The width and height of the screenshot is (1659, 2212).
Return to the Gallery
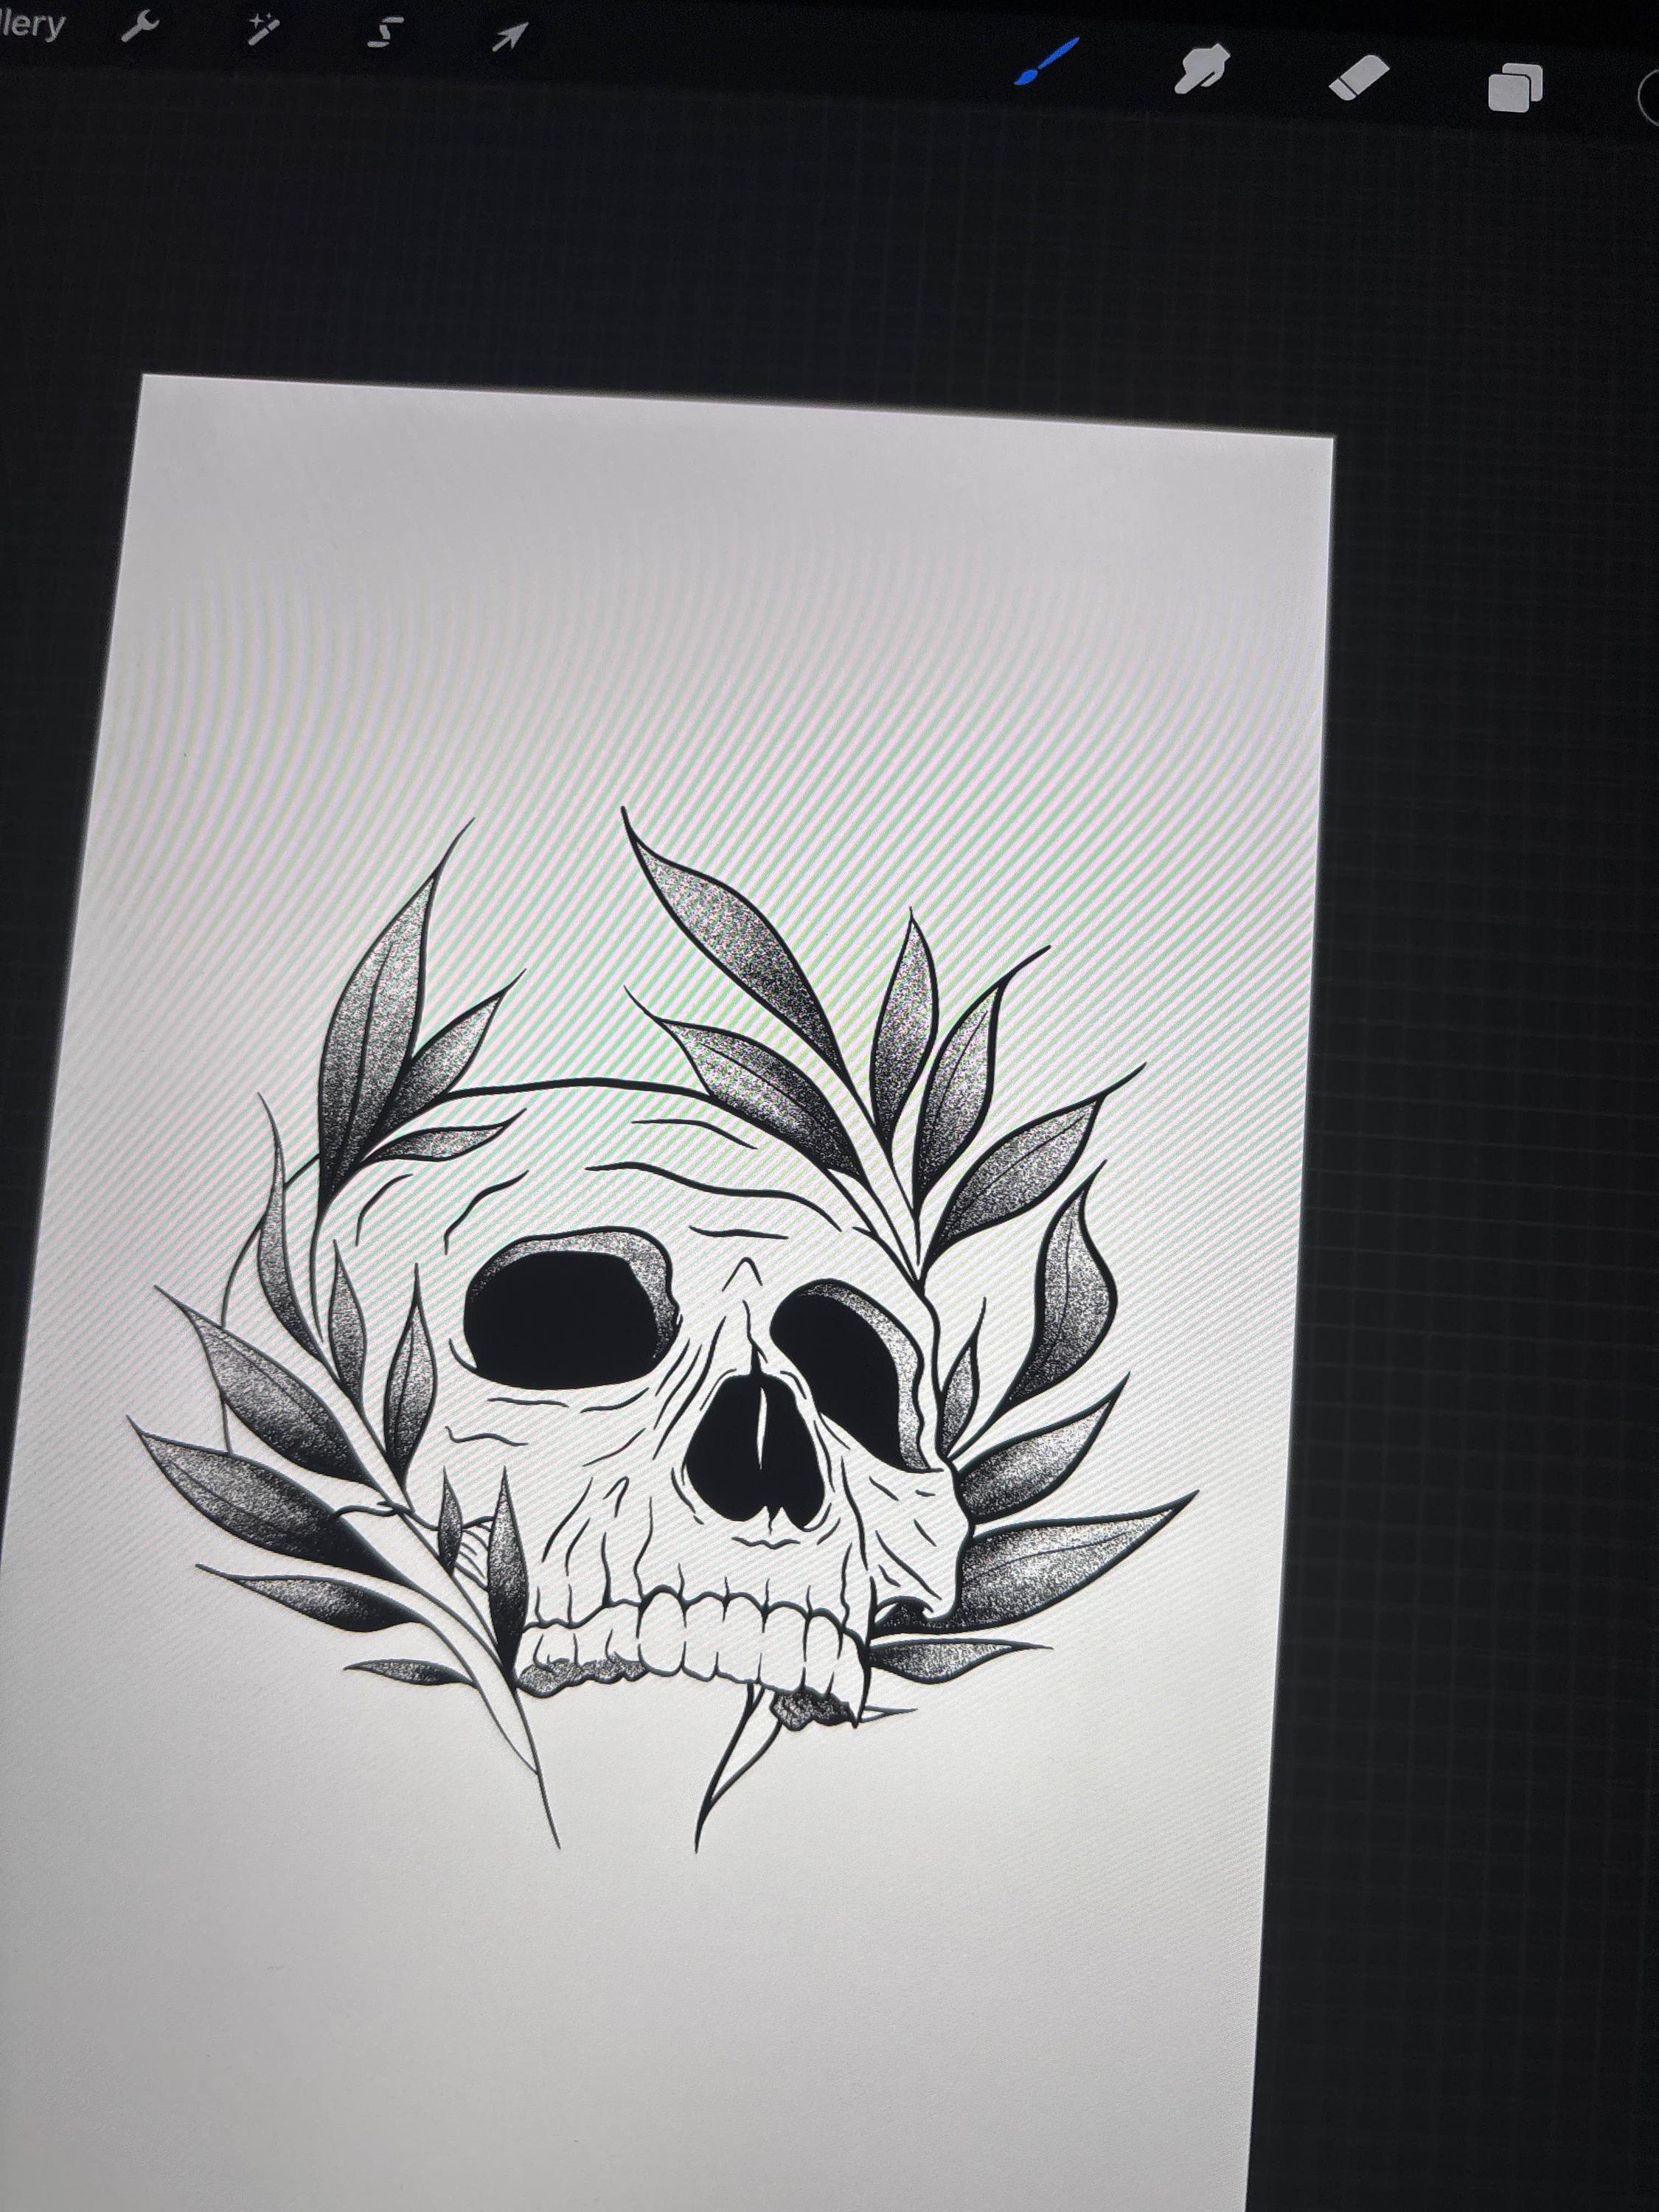pyautogui.click(x=31, y=24)
